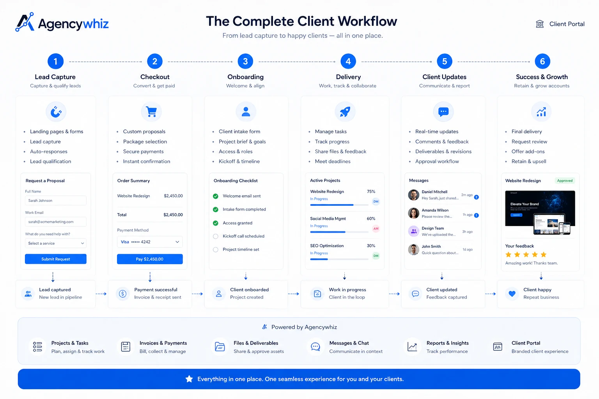The height and width of the screenshot is (399, 599).
Task: Click the "Hey Sarah, just shared..." message preview
Action: [440, 198]
